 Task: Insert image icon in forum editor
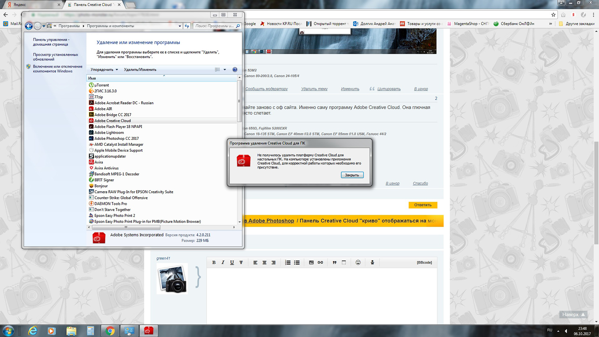click(x=311, y=262)
